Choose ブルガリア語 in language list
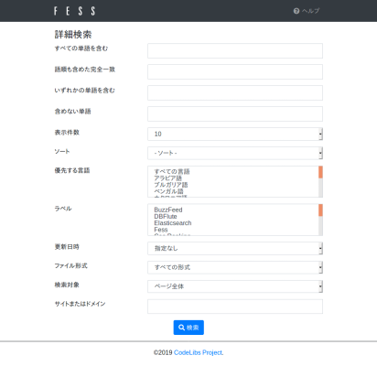Viewport: 377px width, 366px height. point(171,185)
